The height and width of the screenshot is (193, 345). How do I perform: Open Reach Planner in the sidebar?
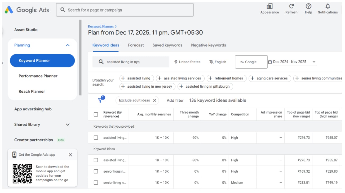(32, 91)
